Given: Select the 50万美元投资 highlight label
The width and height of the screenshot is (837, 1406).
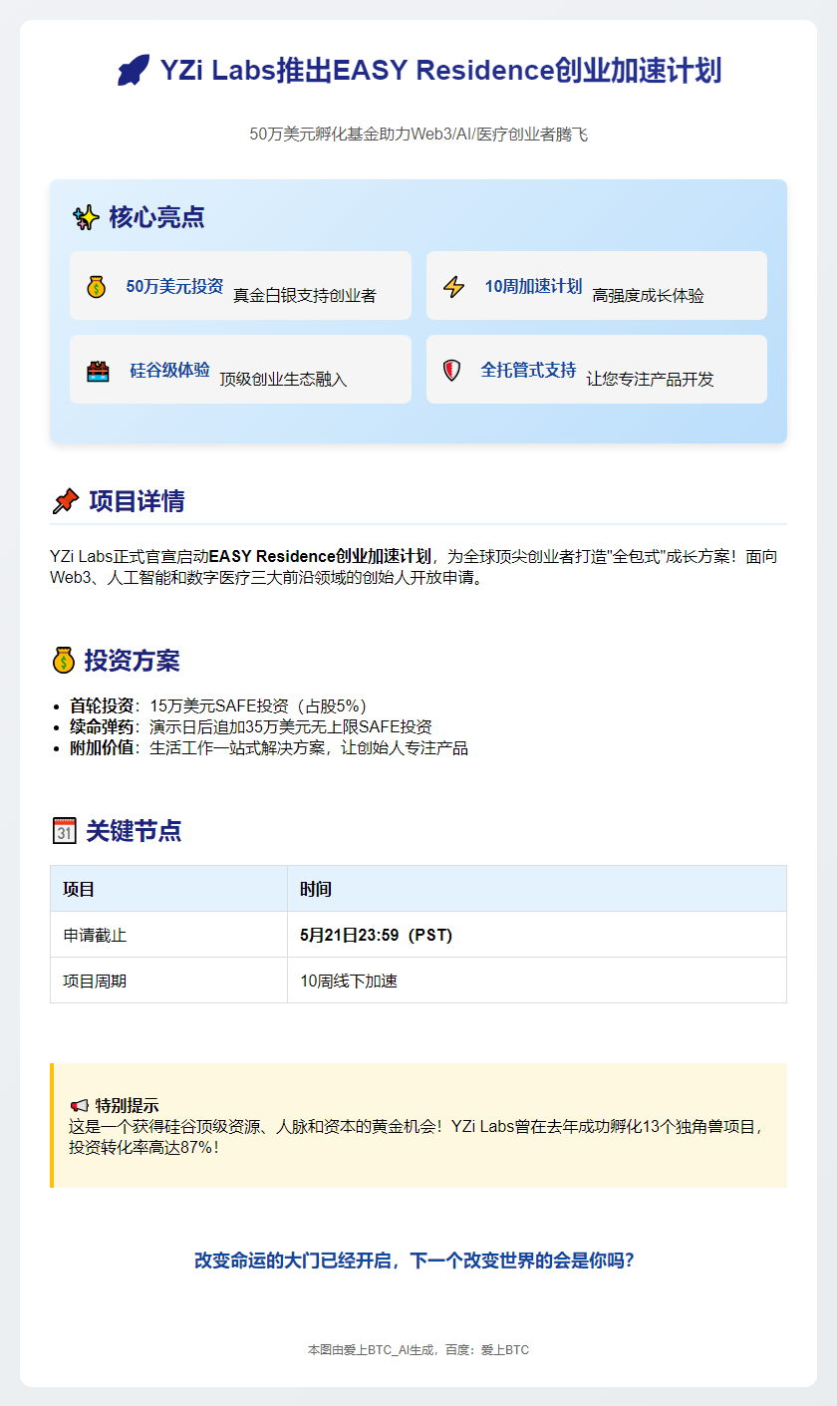Looking at the screenshot, I should tap(174, 286).
